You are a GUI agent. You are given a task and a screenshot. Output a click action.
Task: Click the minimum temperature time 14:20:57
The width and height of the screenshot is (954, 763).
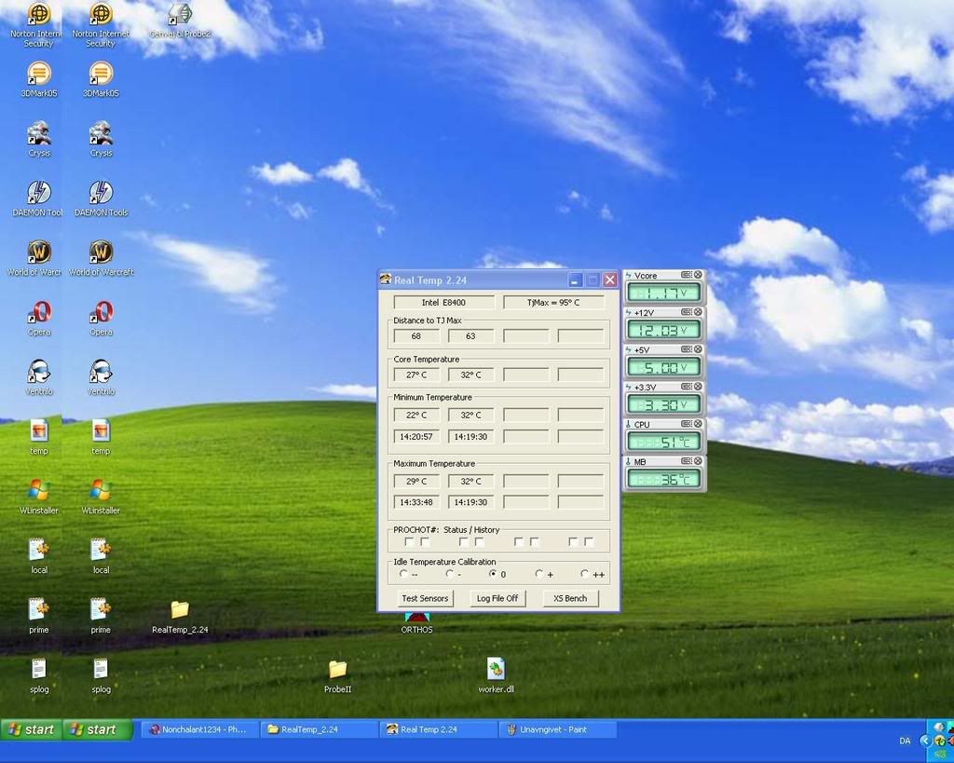coord(416,436)
